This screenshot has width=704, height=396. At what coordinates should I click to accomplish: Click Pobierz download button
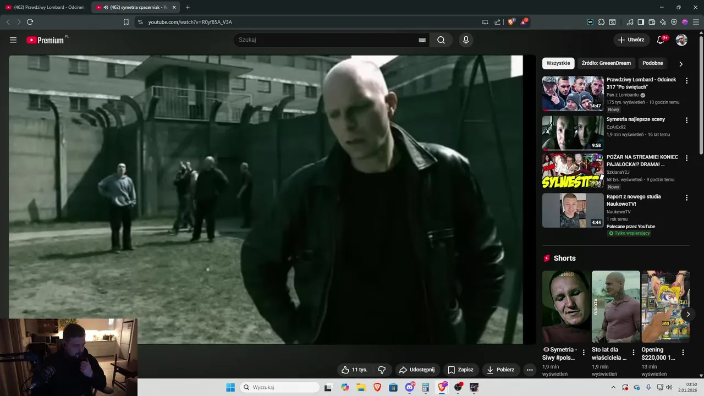click(501, 370)
